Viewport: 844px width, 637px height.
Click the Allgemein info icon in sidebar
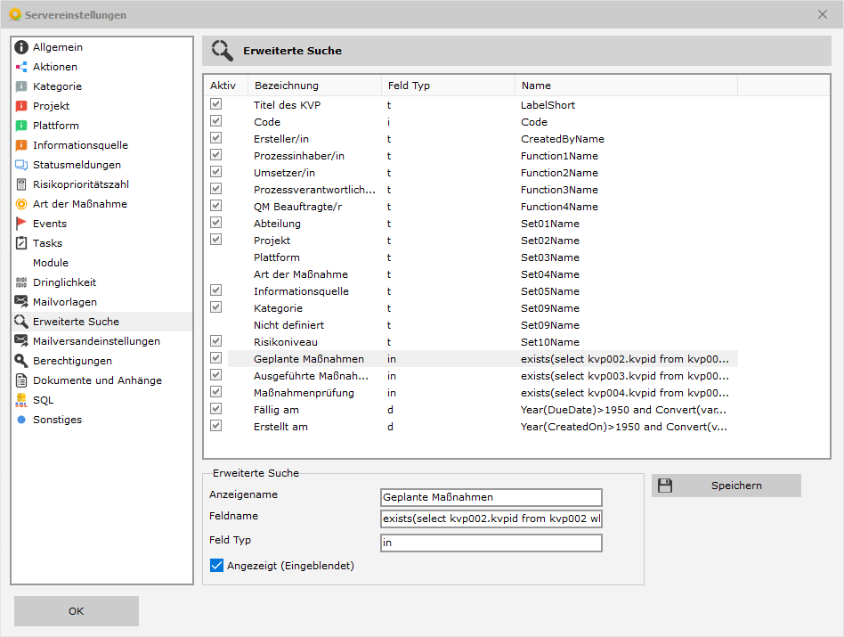point(21,47)
